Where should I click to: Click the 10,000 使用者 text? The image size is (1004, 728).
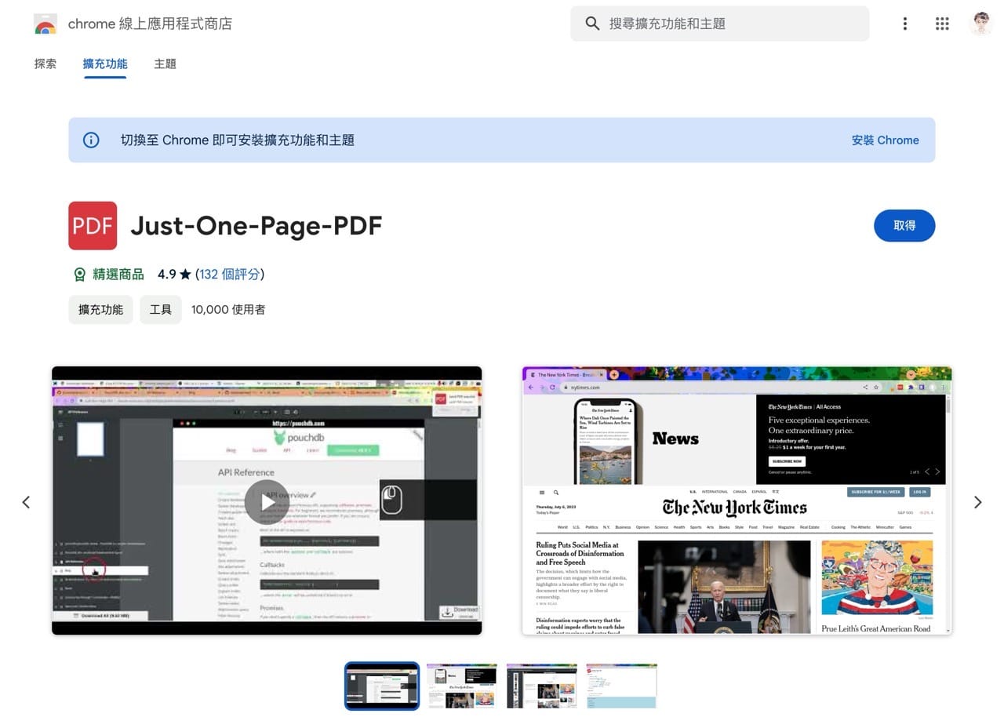[x=228, y=310]
